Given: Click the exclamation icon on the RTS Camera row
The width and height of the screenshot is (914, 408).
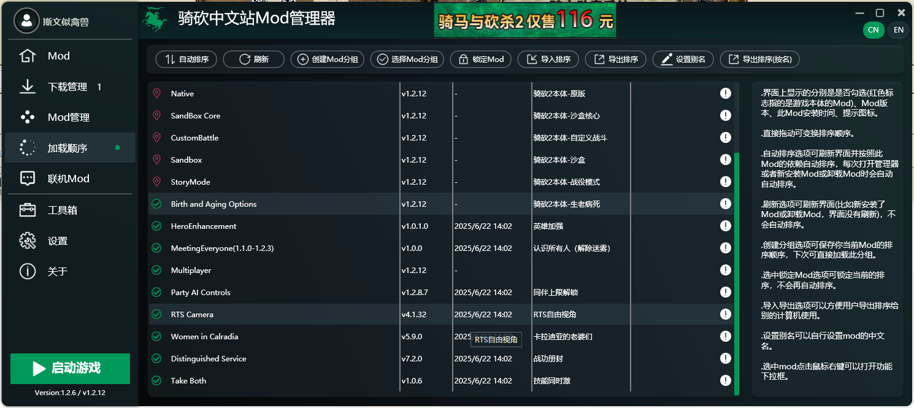Looking at the screenshot, I should (x=726, y=314).
